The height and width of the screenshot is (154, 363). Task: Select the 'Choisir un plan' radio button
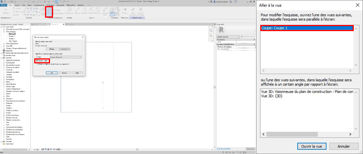(37, 61)
